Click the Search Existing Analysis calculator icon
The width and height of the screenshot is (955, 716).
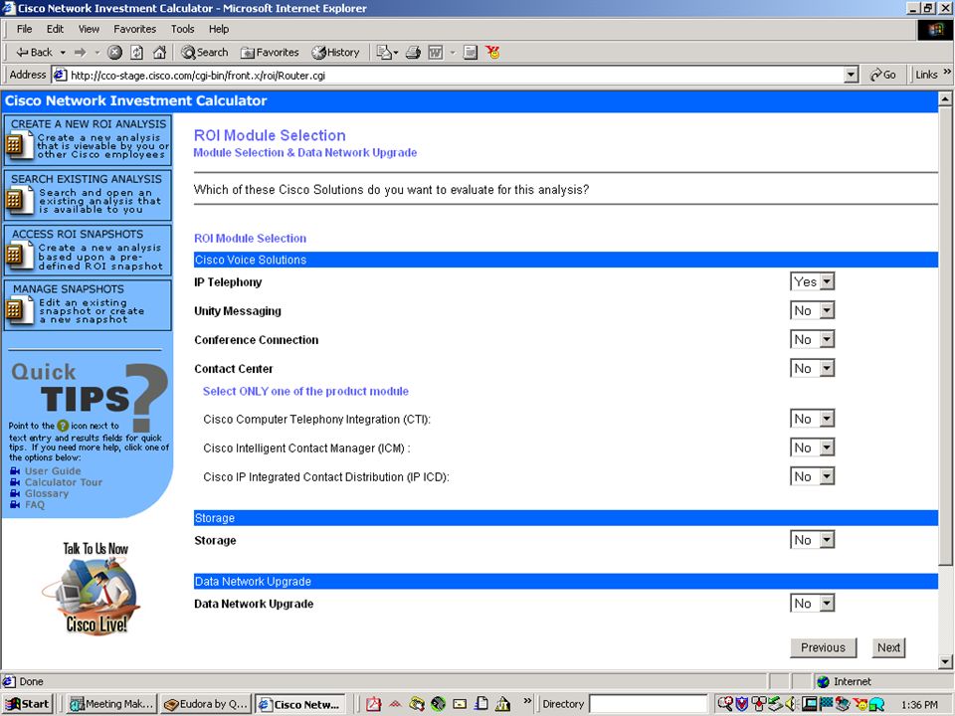(18, 200)
